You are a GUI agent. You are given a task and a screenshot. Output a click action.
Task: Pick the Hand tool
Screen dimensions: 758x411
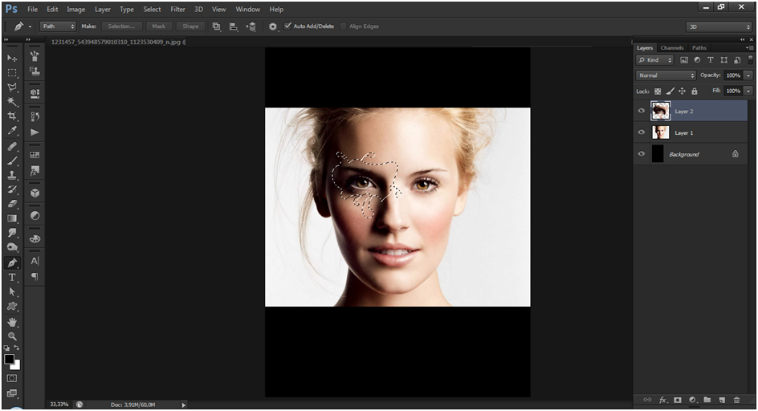[x=12, y=322]
